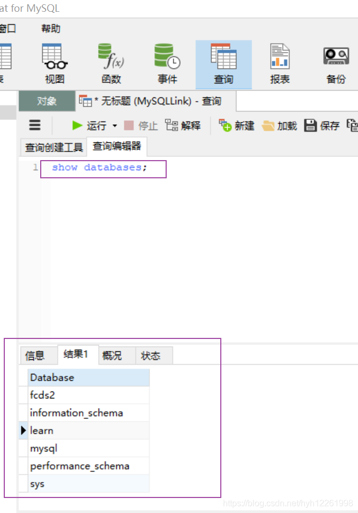Click the Database column header
Image resolution: width=358 pixels, height=513 pixels.
click(x=88, y=378)
